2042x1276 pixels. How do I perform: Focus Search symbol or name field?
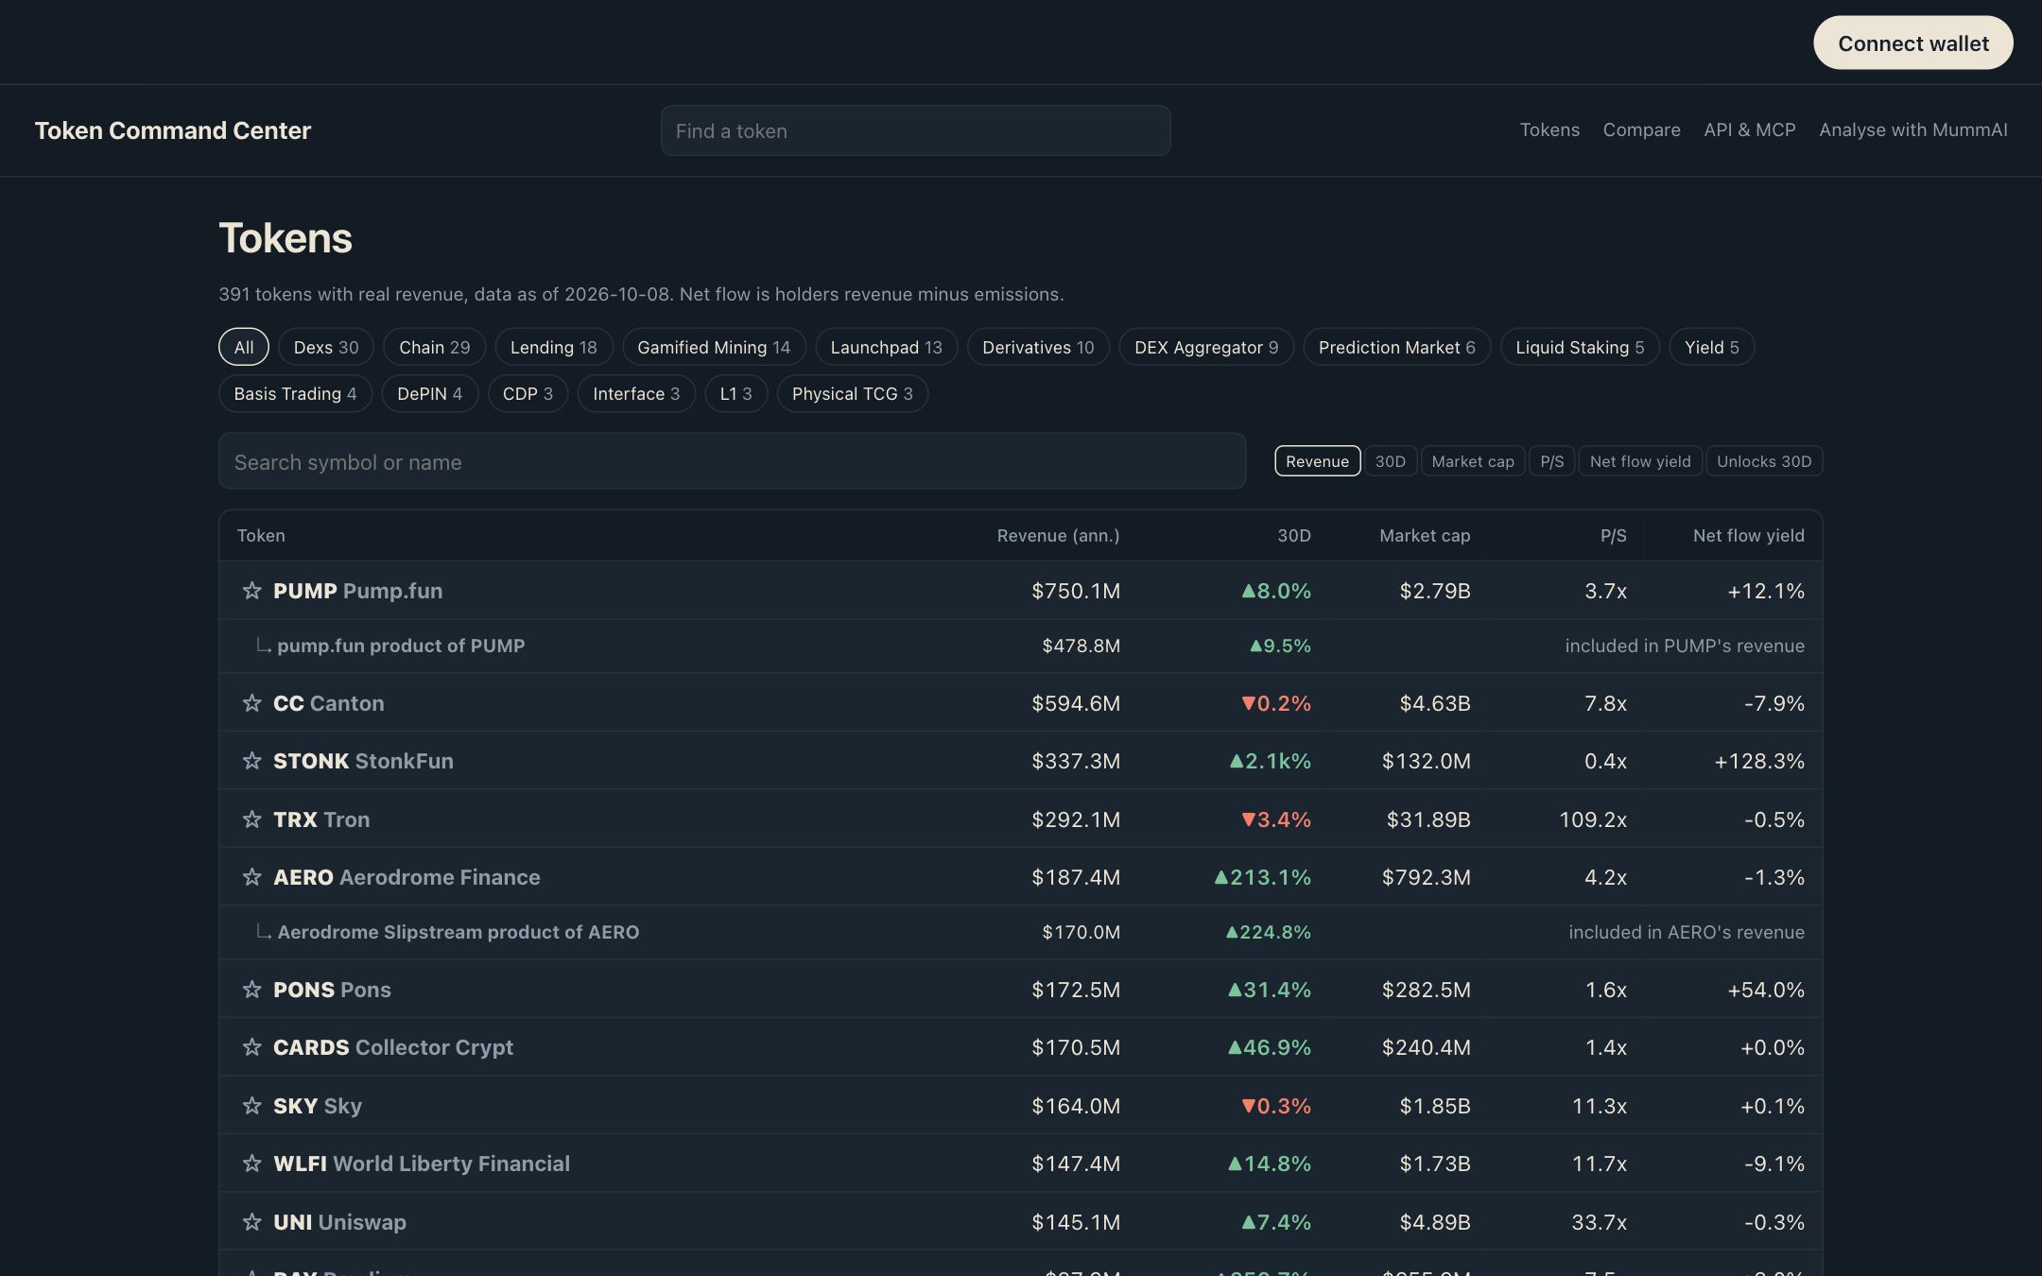point(732,461)
